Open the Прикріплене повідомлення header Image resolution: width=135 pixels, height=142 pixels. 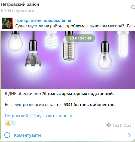pos(43,20)
